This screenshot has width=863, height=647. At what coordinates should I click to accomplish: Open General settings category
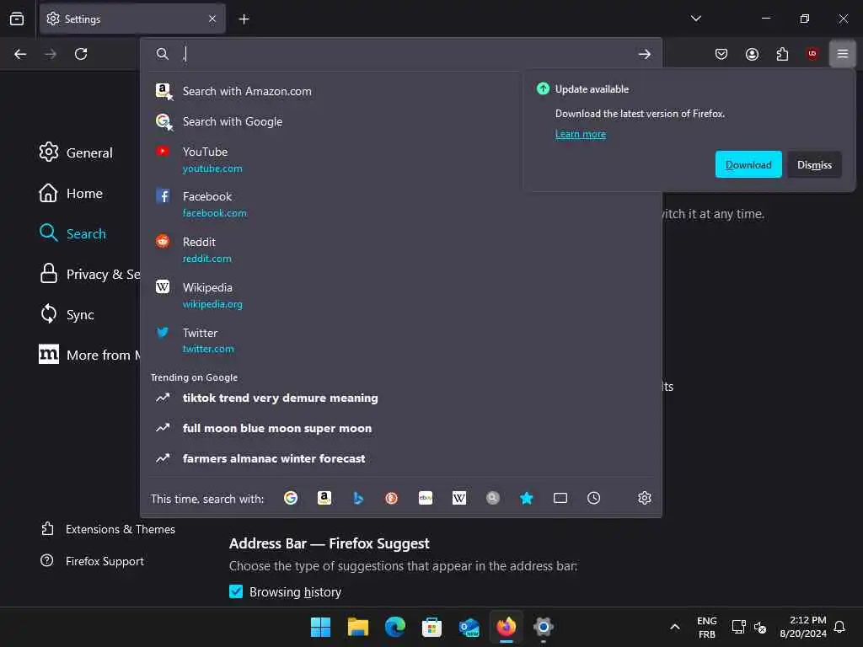click(76, 152)
